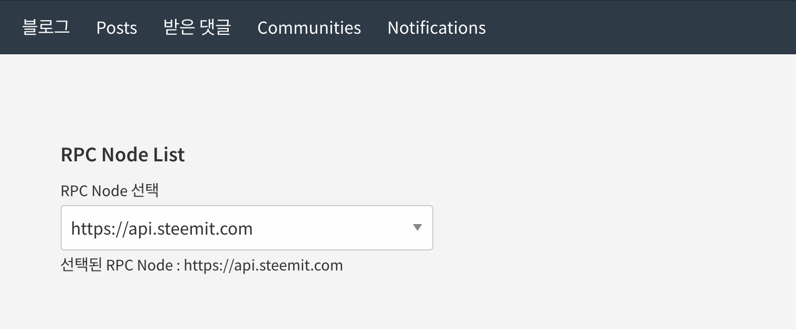Check Notifications from the header bar

pyautogui.click(x=436, y=27)
